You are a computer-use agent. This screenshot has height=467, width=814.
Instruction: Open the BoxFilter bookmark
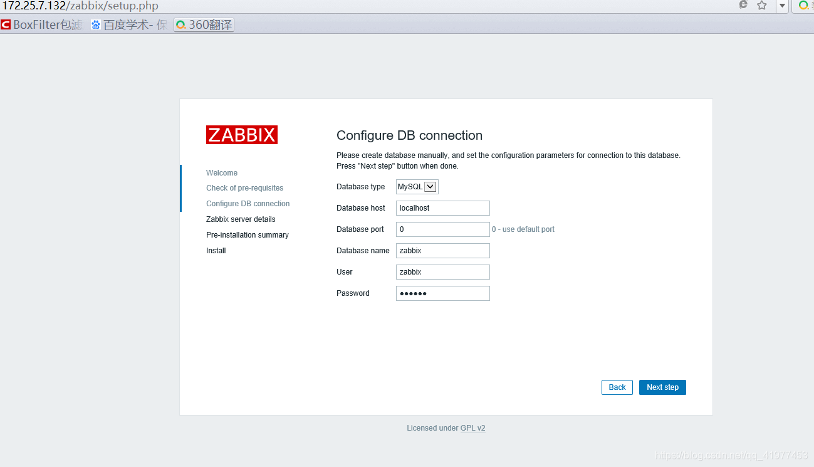[42, 25]
